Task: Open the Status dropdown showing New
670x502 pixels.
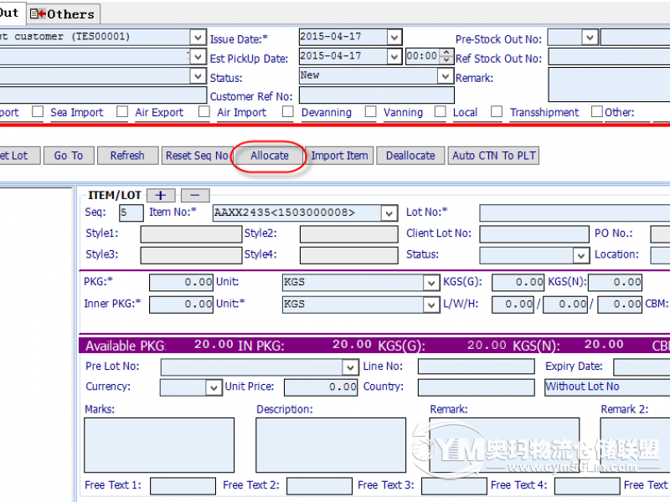Action: coord(446,76)
